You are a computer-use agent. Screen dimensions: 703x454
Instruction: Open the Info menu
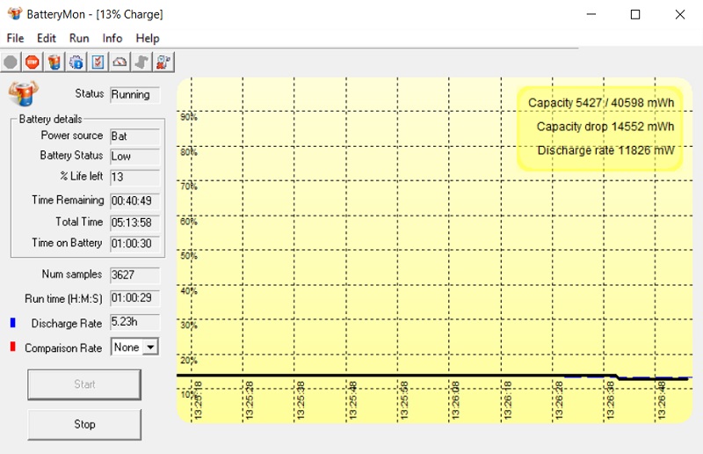tap(112, 38)
